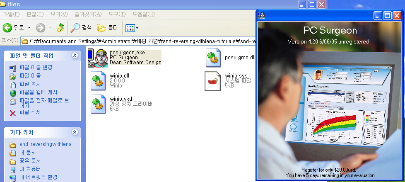Open 내 네트워크 환경 location link
405x182 pixels.
(39, 177)
